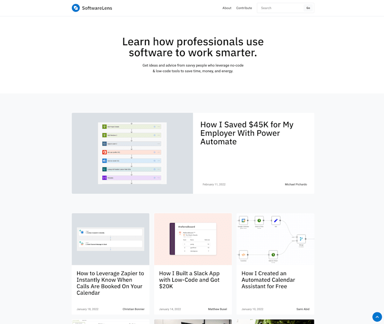Click the SoftwareLens logo icon

tap(76, 8)
